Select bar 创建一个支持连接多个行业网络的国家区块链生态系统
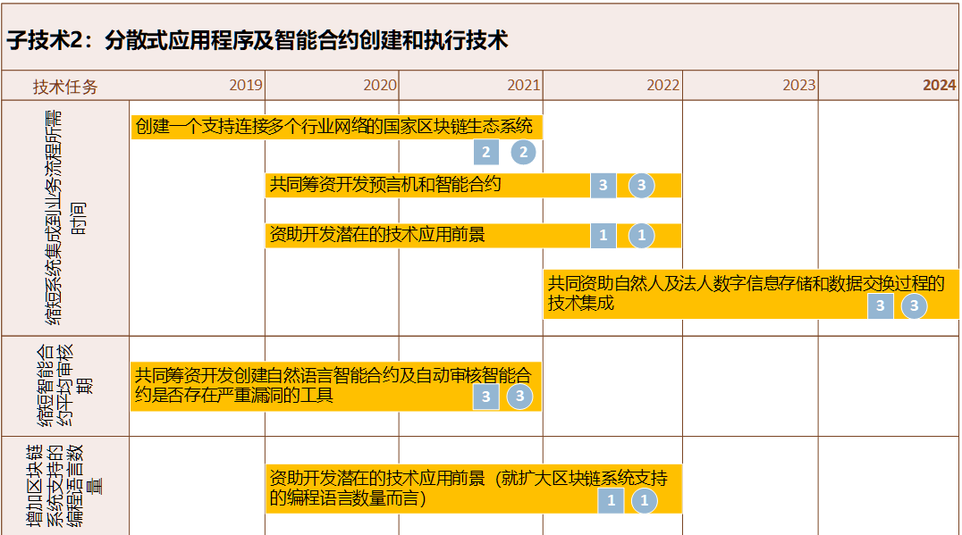The height and width of the screenshot is (535, 962). pyautogui.click(x=336, y=127)
